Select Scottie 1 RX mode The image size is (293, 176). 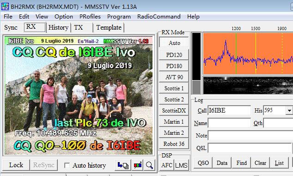(x=174, y=88)
